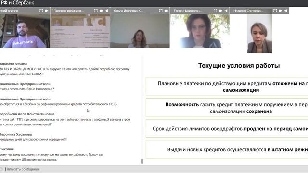The image size is (308, 173).
Task: Mute speaker on Наталия Саитовна tile
Action: click(286, 11)
